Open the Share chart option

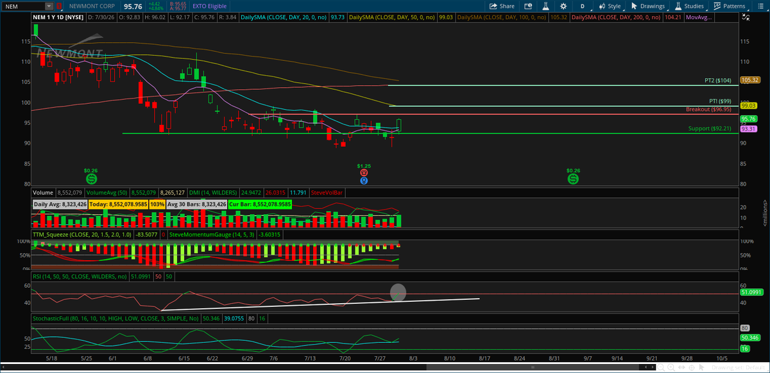click(502, 6)
